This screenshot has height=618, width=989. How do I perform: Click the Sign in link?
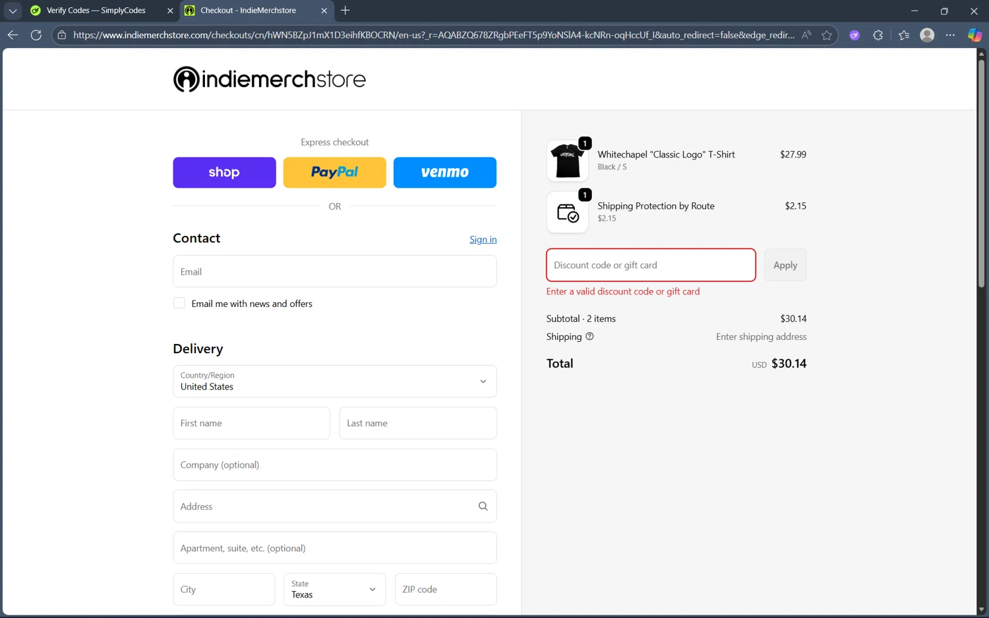(483, 239)
